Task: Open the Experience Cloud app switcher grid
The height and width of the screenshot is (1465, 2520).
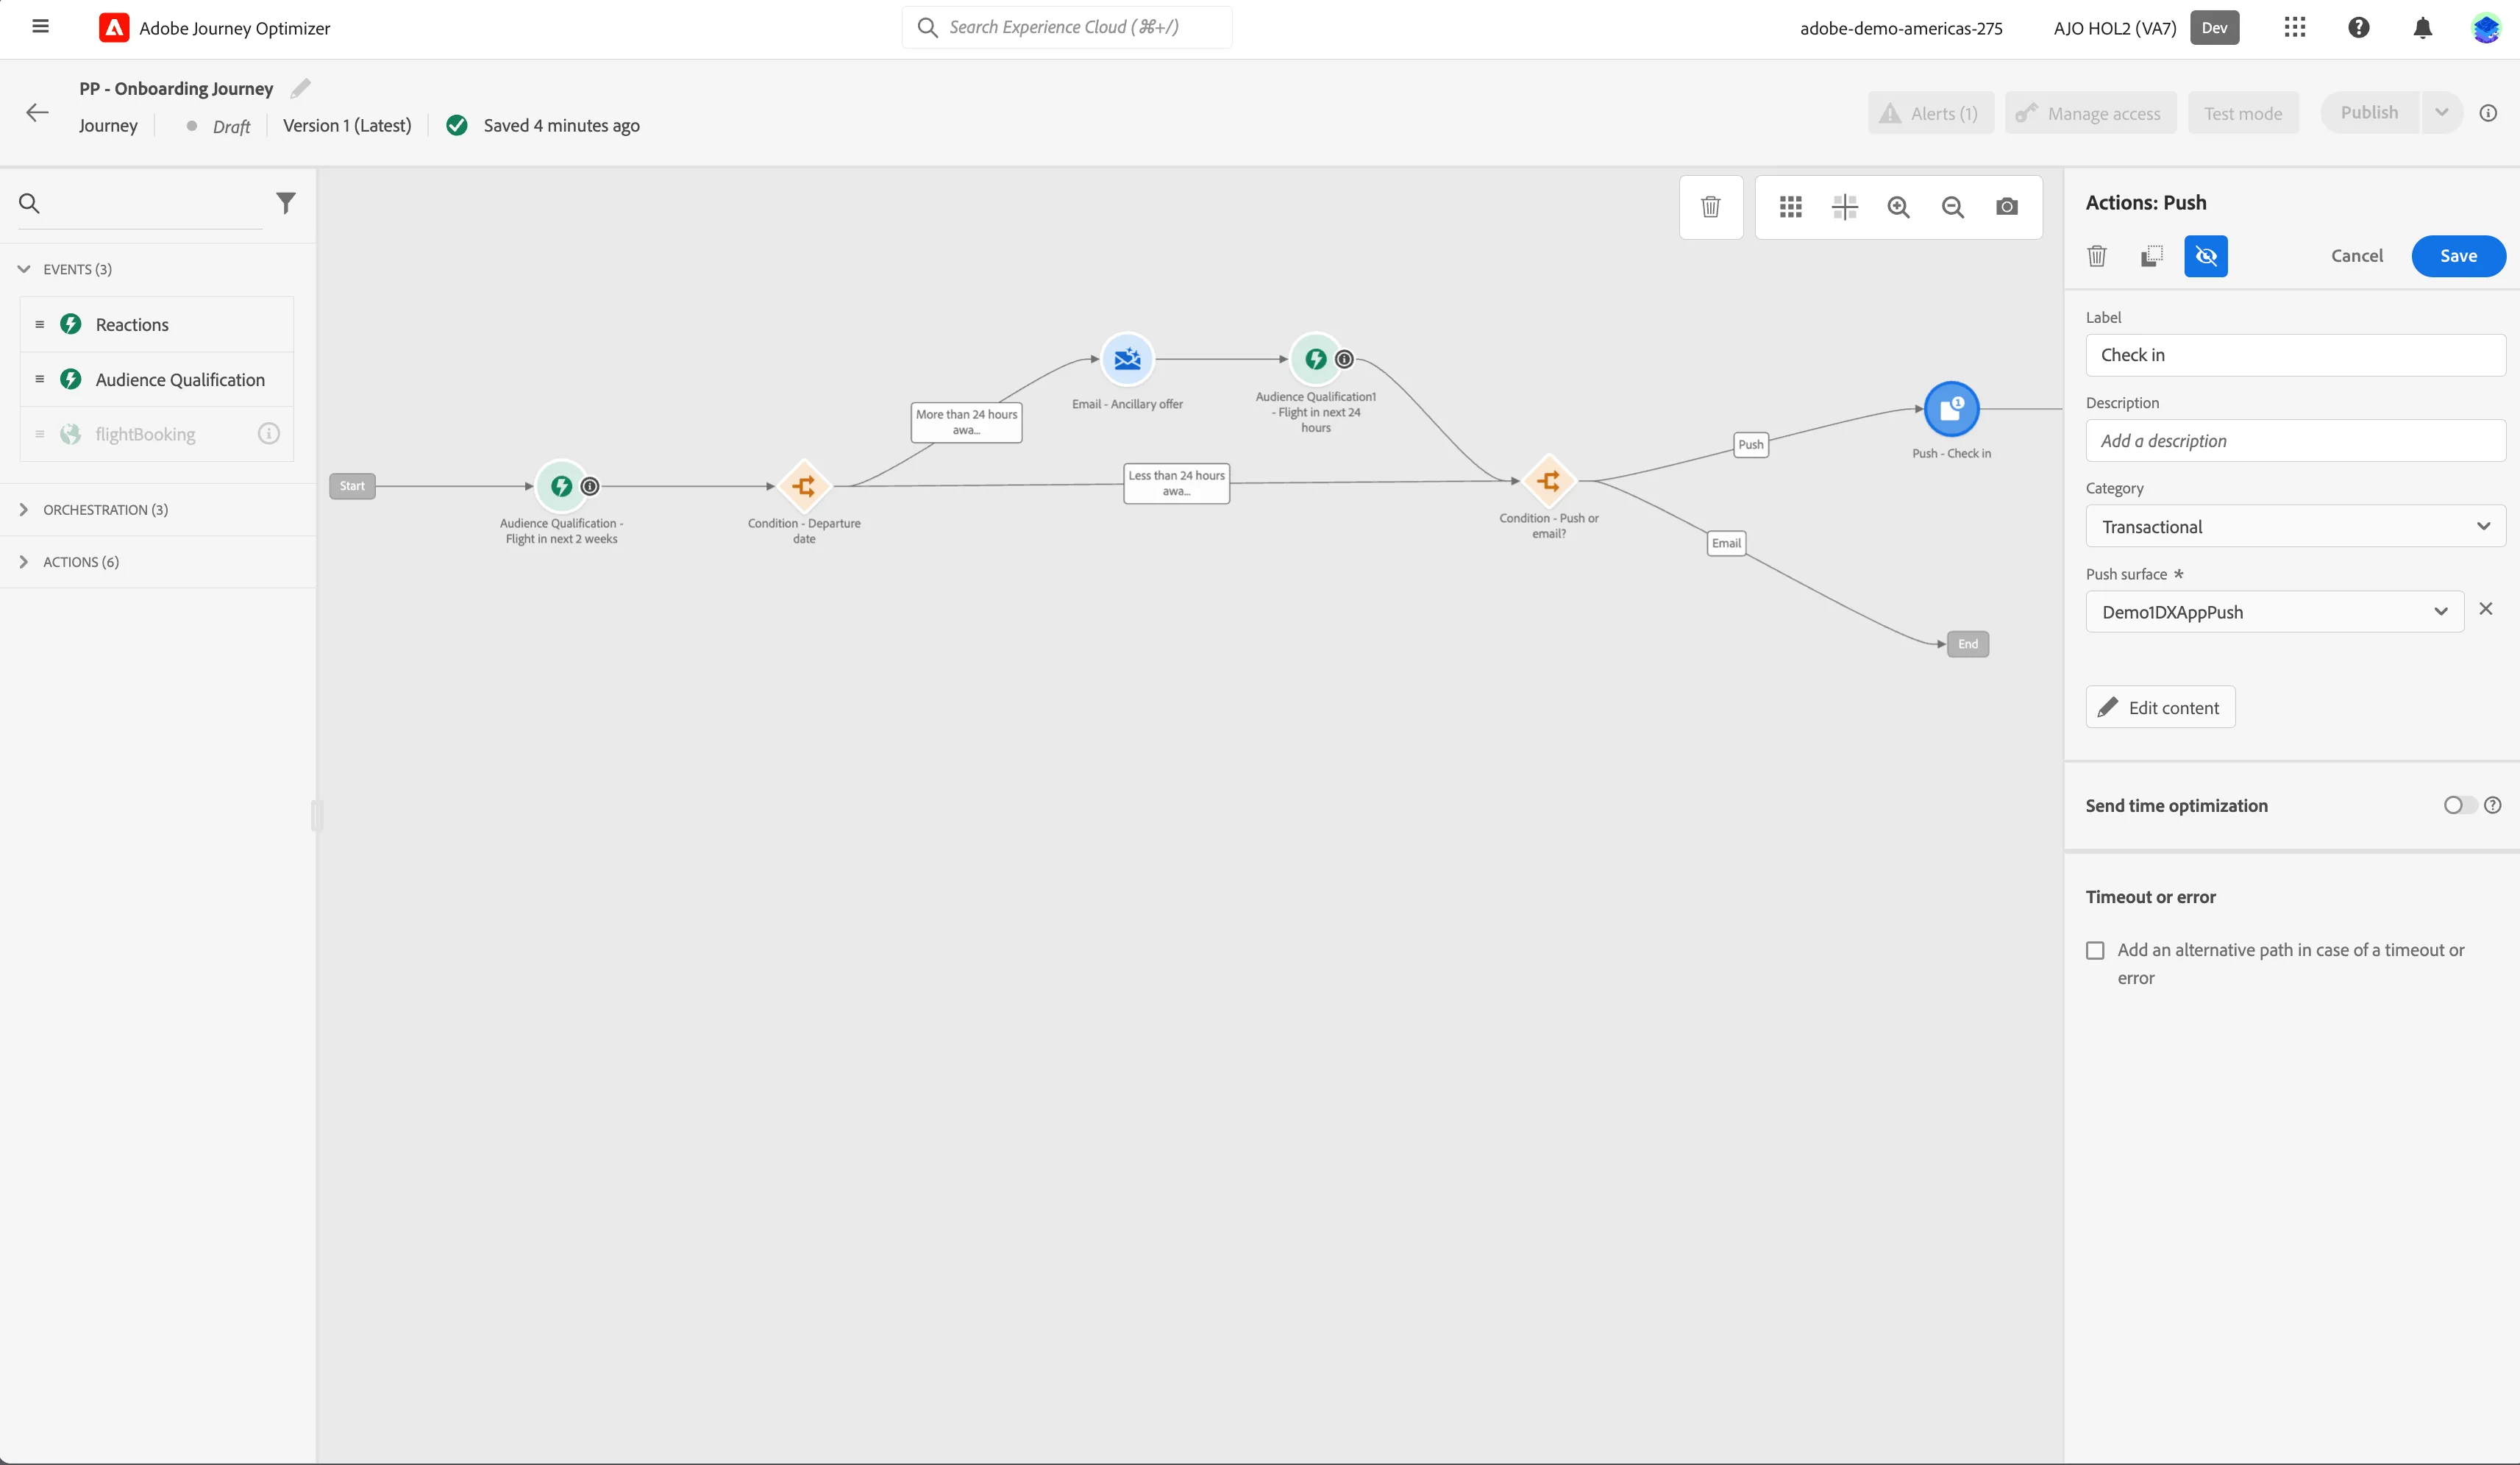Action: pyautogui.click(x=2295, y=28)
